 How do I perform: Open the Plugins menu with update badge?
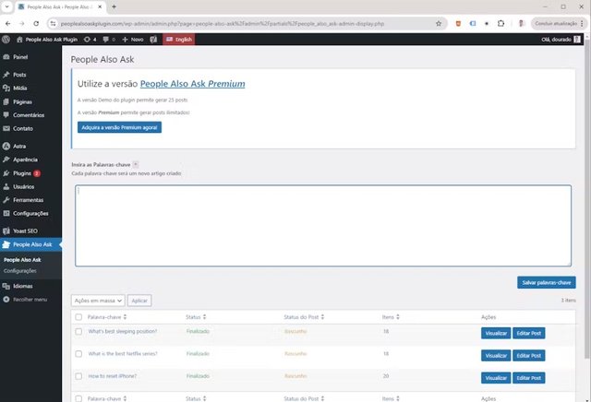point(22,173)
